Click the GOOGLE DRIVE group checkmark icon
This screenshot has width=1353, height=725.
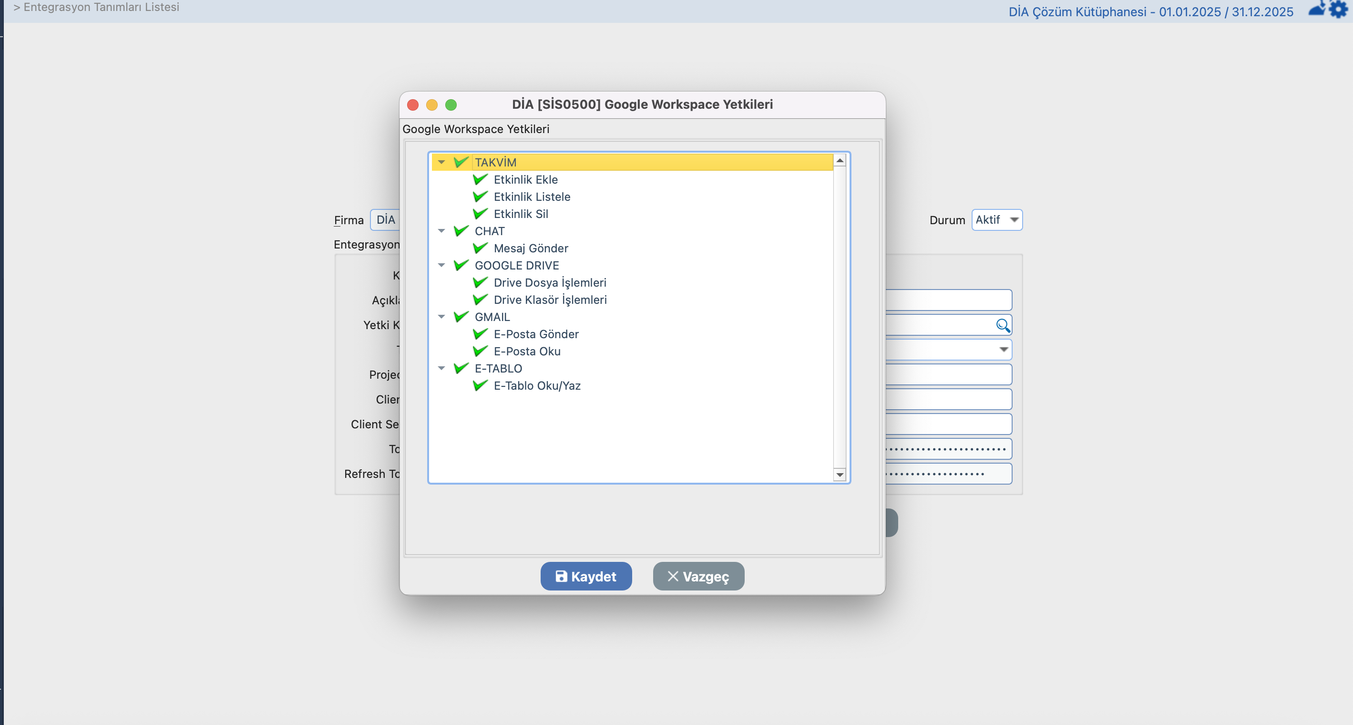(461, 265)
